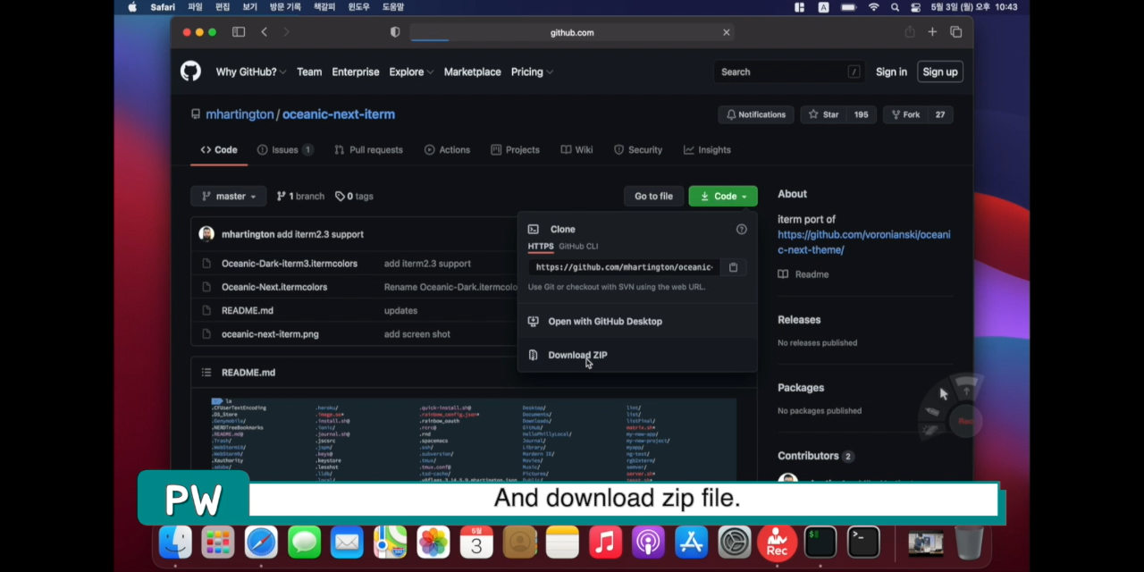Viewport: 1144px width, 572px height.
Task: Click Download ZIP in the Code menu
Action: [577, 355]
